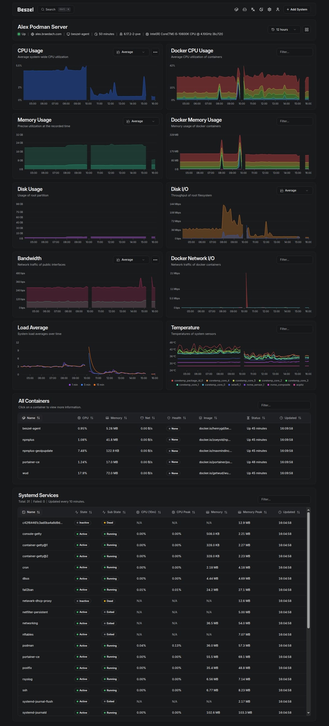Image resolution: width=329 pixels, height=726 pixels.
Task: Click the Beszel logo
Action: click(x=25, y=10)
